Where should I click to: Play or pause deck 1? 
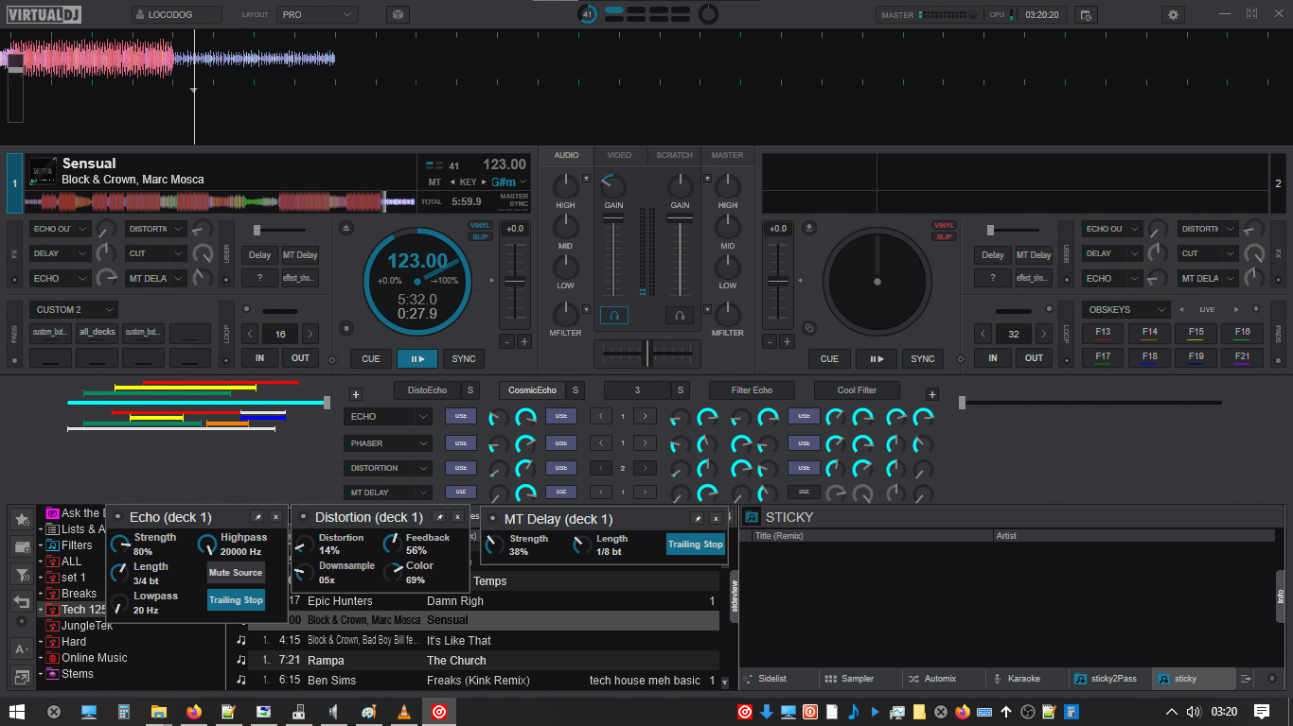pyautogui.click(x=417, y=358)
